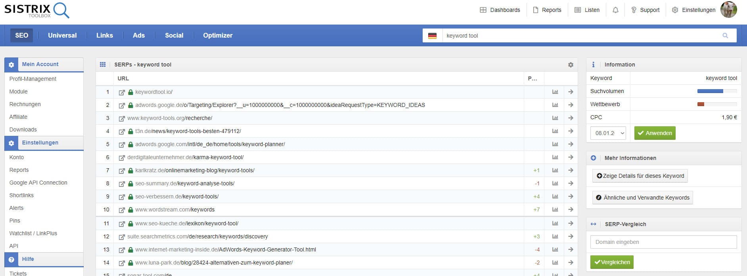Viewport: 747px width, 276px height.
Task: Show history chart for karlkratz.de row
Action: 555,170
